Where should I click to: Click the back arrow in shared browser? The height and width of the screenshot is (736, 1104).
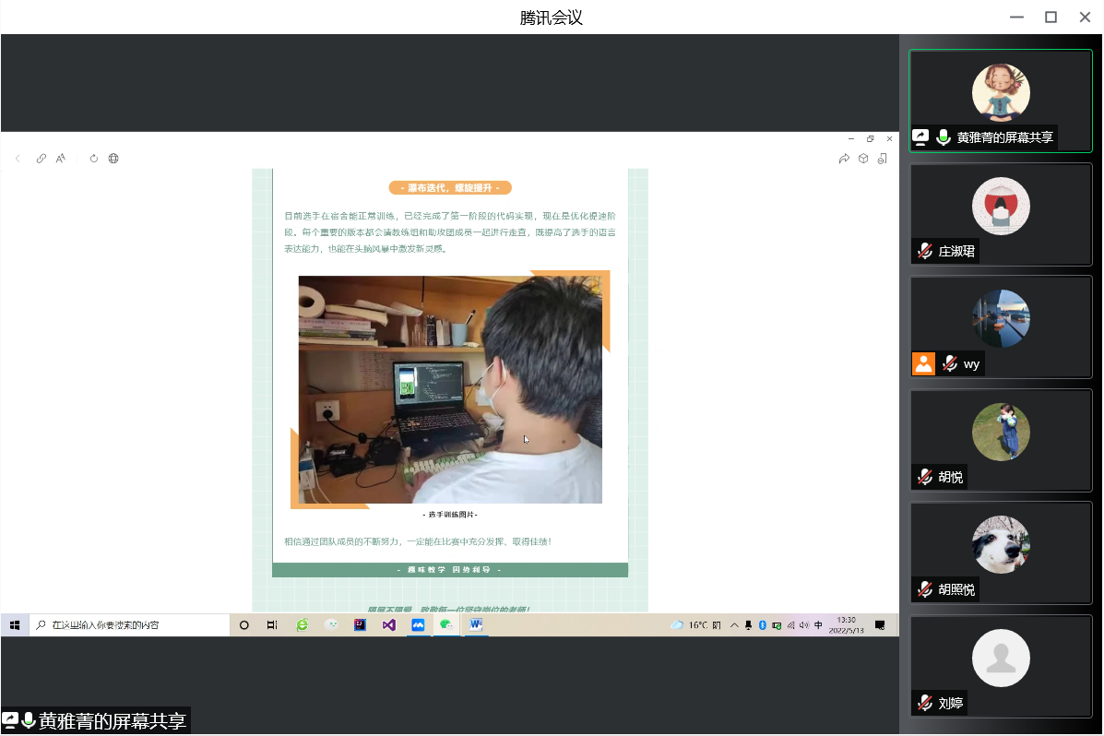tap(18, 159)
